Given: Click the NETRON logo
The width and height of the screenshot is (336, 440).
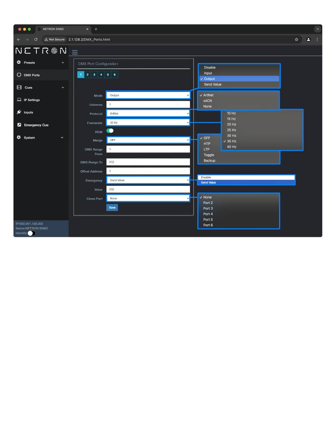Looking at the screenshot, I should (x=41, y=51).
